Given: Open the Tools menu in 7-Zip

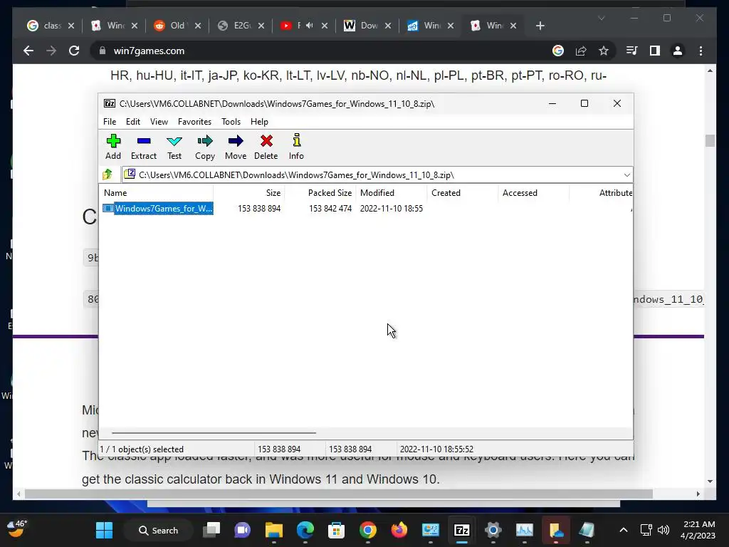Looking at the screenshot, I should click(231, 121).
